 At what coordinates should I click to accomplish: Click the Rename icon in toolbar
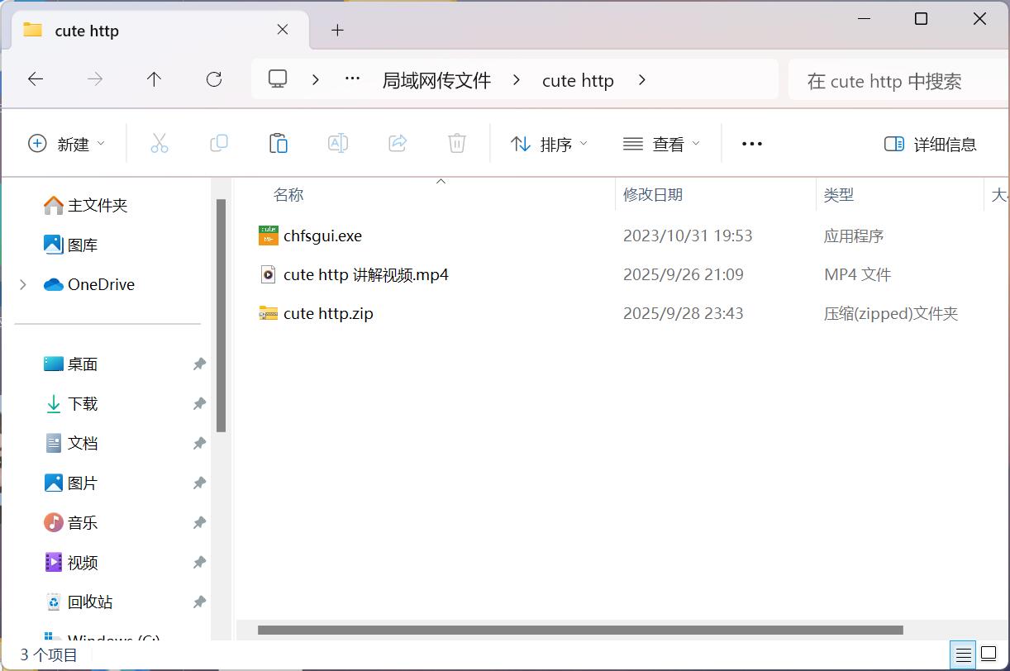pos(338,144)
